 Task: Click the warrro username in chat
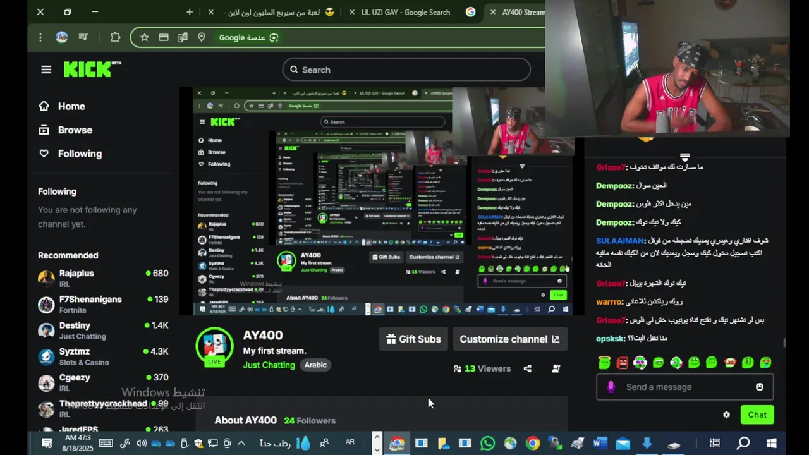(609, 302)
